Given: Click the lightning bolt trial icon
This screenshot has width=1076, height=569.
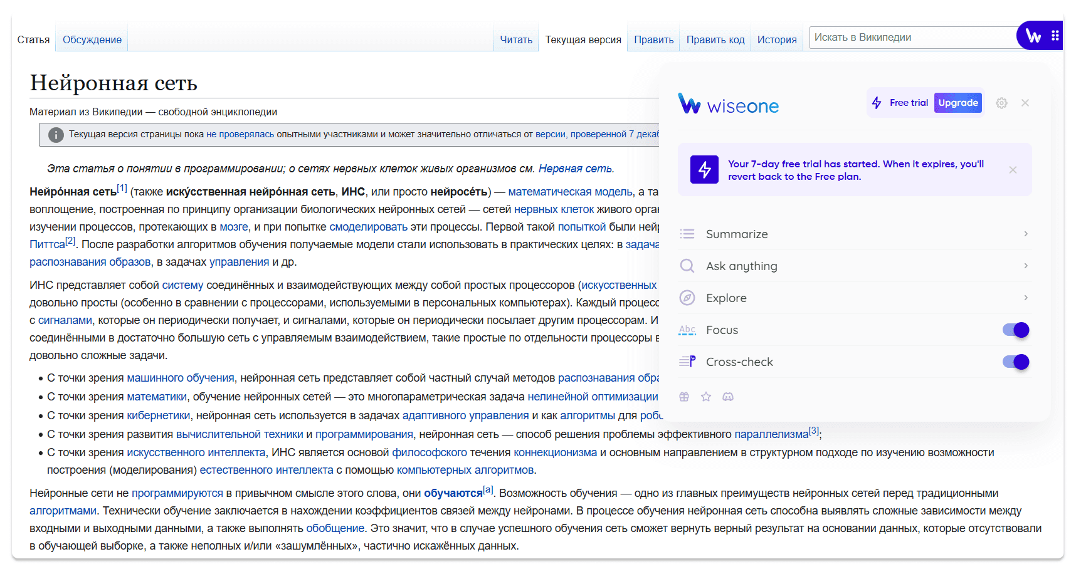Looking at the screenshot, I should click(x=877, y=103).
